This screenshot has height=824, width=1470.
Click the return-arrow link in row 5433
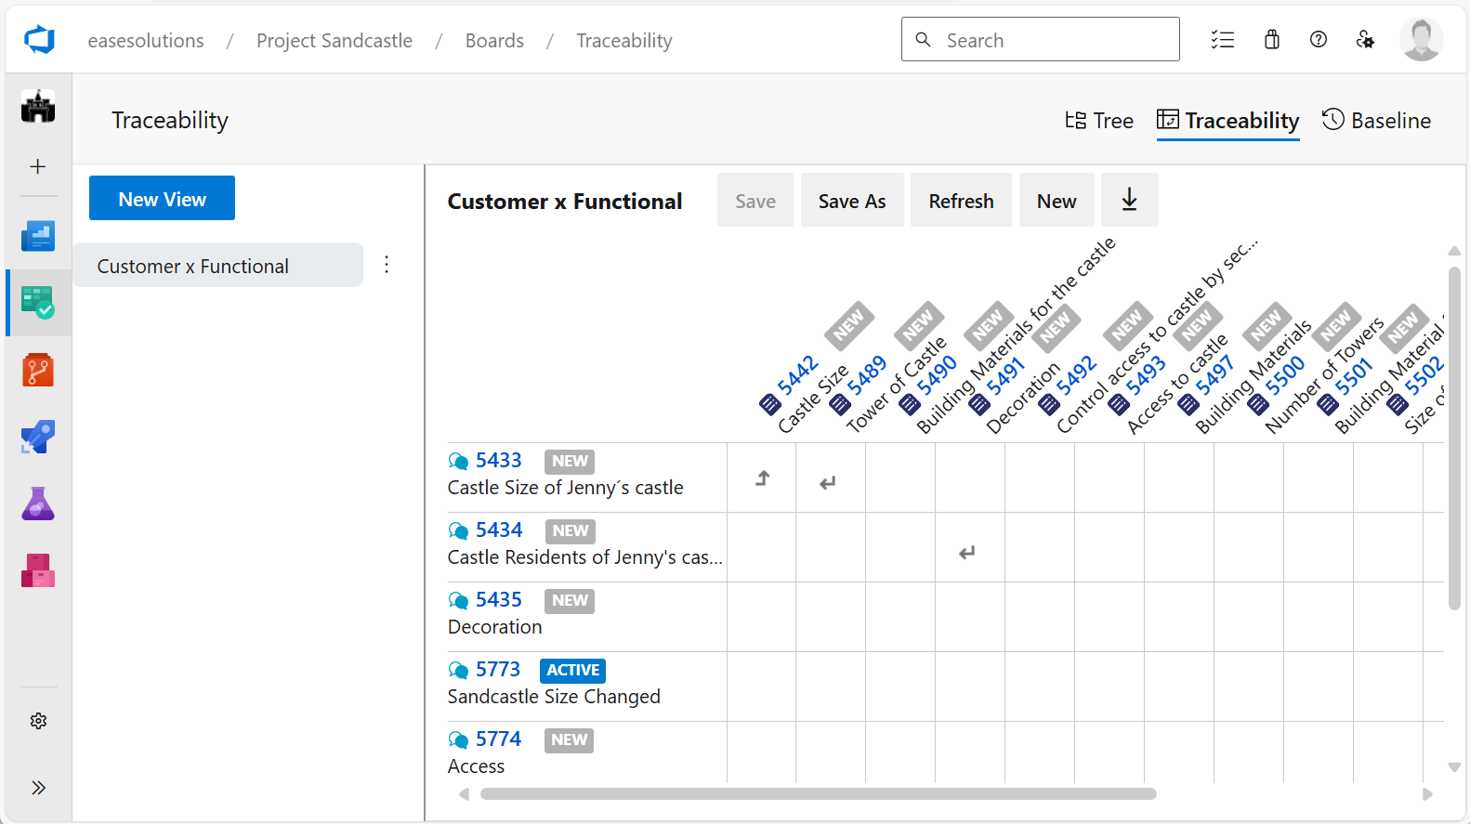pyautogui.click(x=828, y=483)
